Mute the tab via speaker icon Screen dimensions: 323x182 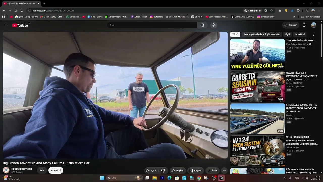coord(34,4)
